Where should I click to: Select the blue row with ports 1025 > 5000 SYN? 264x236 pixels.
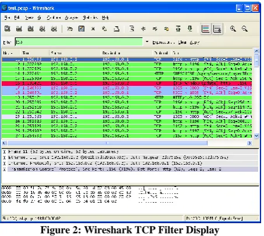(x=127, y=88)
